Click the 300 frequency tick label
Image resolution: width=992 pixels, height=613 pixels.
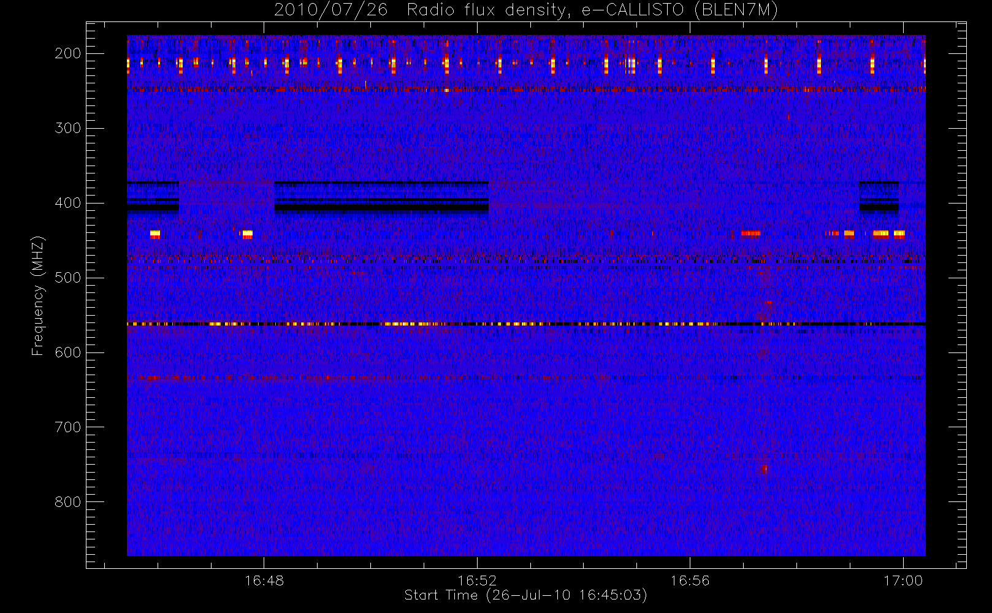(67, 128)
